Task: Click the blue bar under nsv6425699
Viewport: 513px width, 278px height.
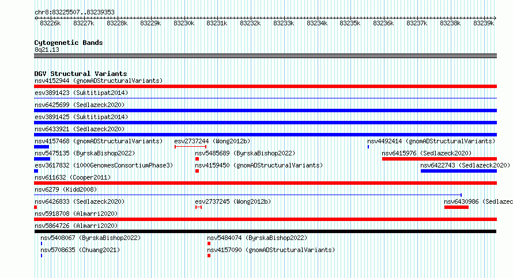Action: [265, 111]
